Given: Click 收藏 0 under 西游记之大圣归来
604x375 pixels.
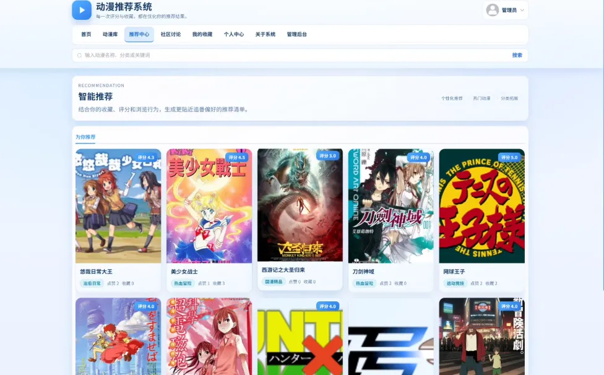Looking at the screenshot, I should pos(309,282).
